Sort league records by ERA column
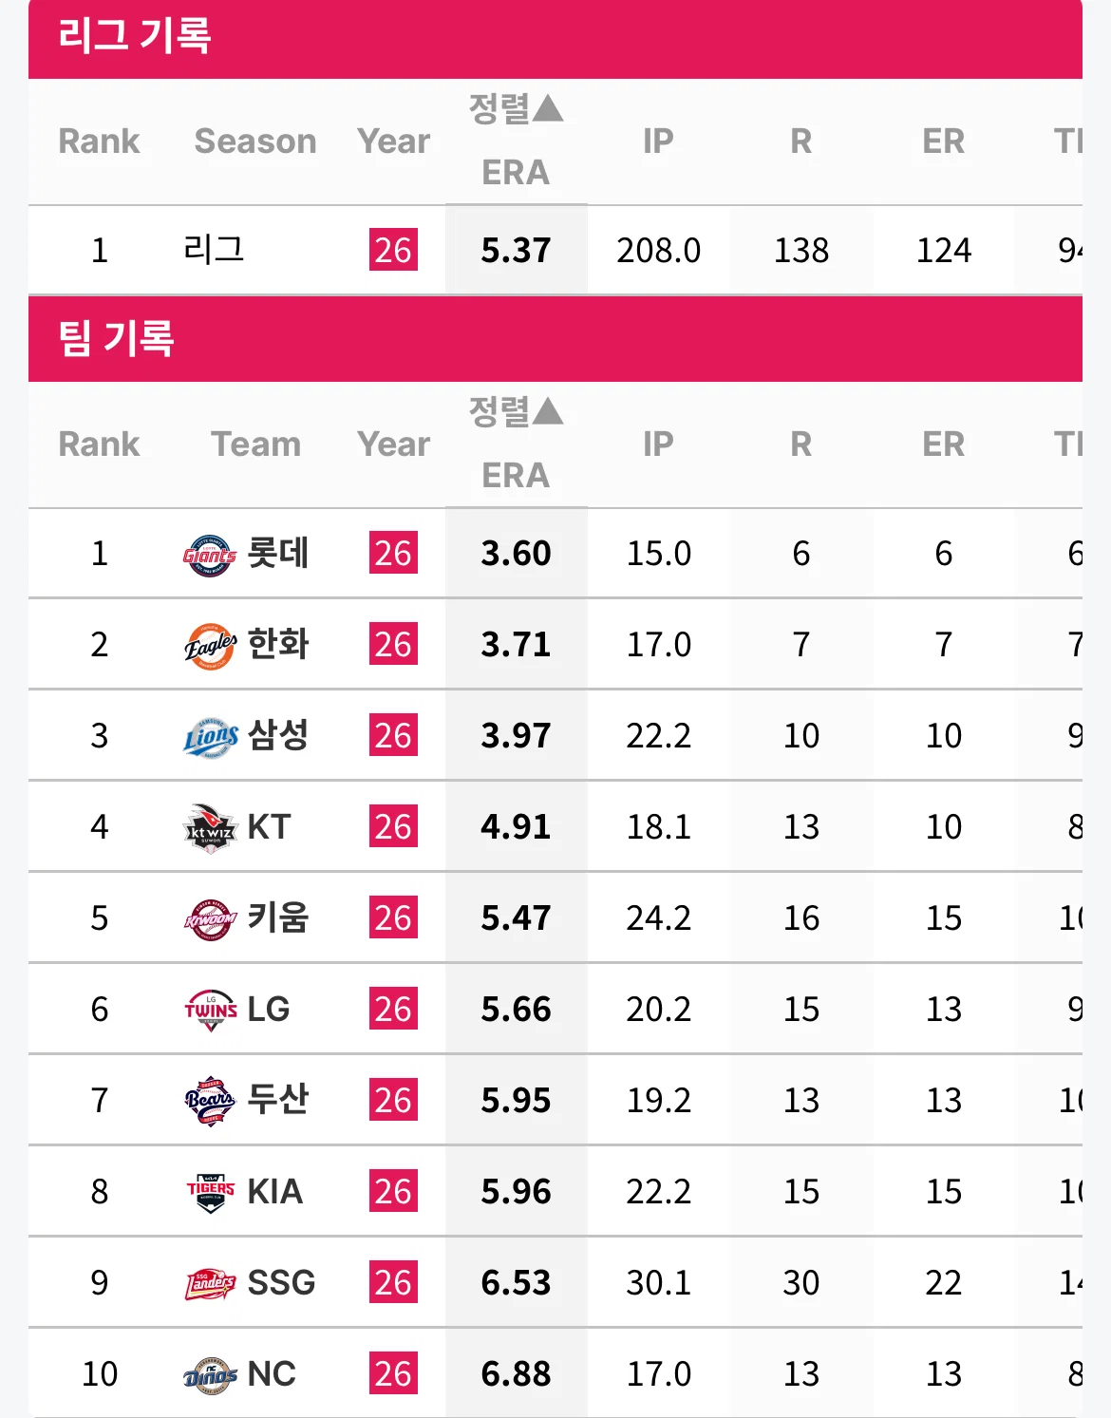 point(516,141)
